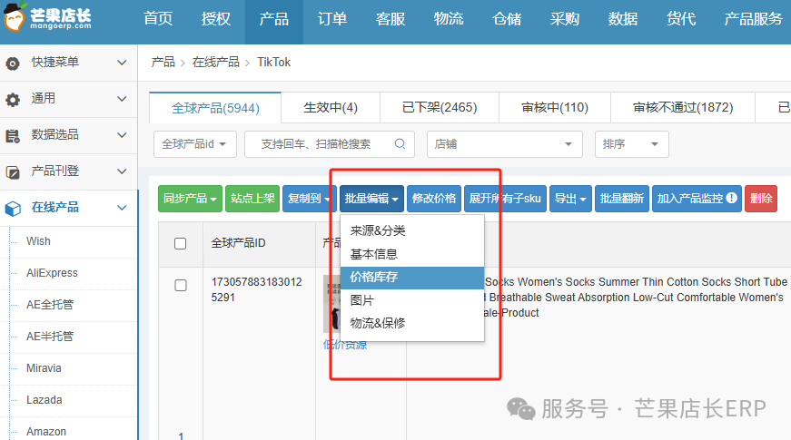Open the 仓储 top menu
This screenshot has height=440, width=791.
(x=507, y=19)
